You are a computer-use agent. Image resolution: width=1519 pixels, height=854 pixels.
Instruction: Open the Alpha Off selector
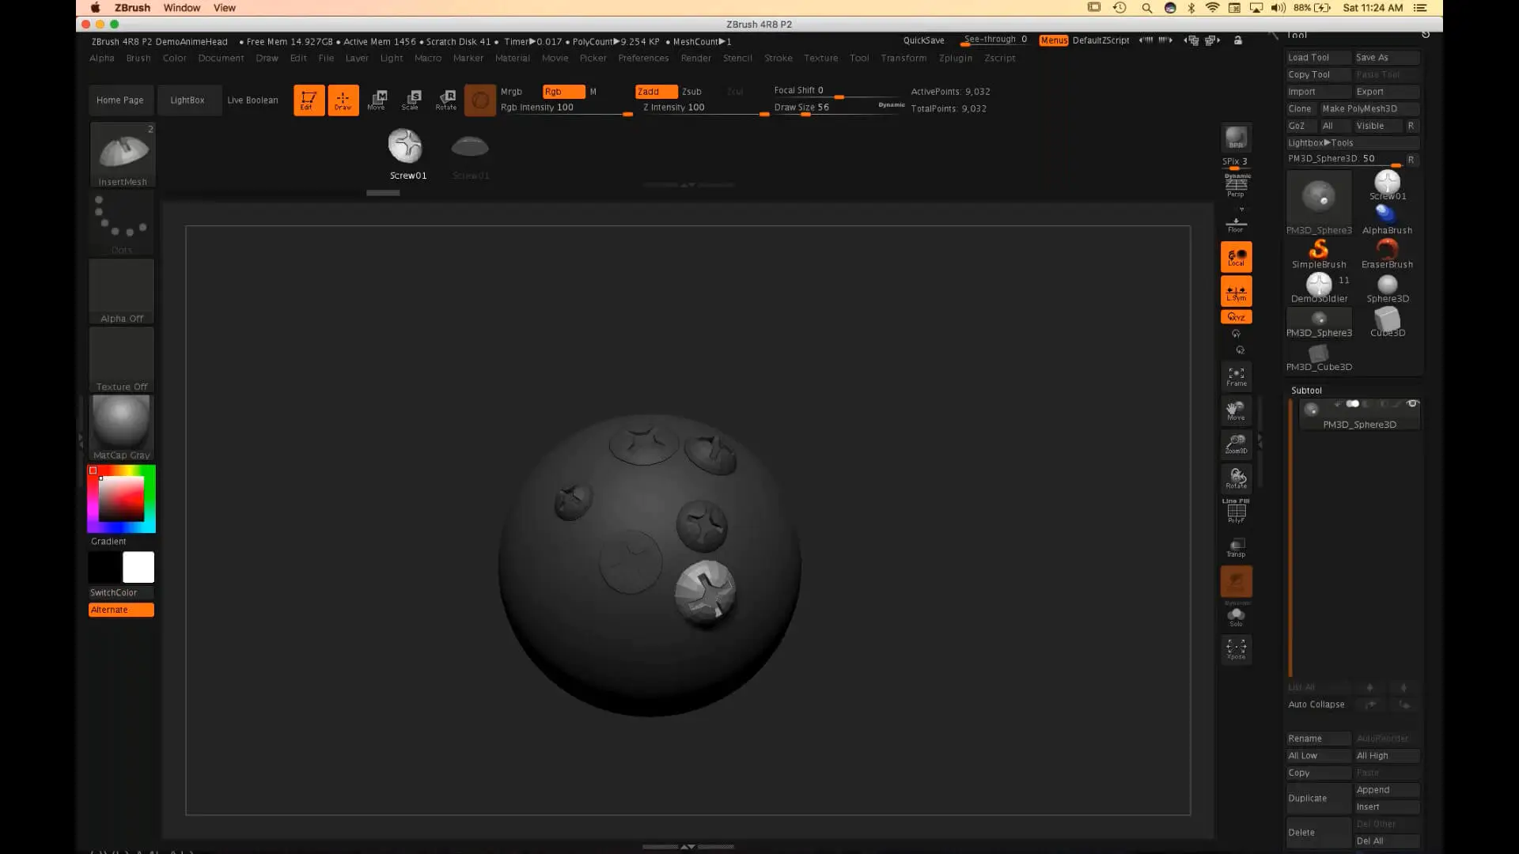pyautogui.click(x=122, y=292)
